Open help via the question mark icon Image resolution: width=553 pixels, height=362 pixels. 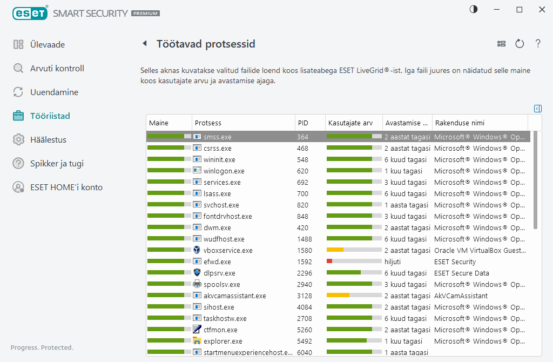(x=538, y=44)
